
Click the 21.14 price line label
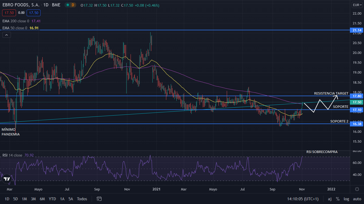point(357,30)
